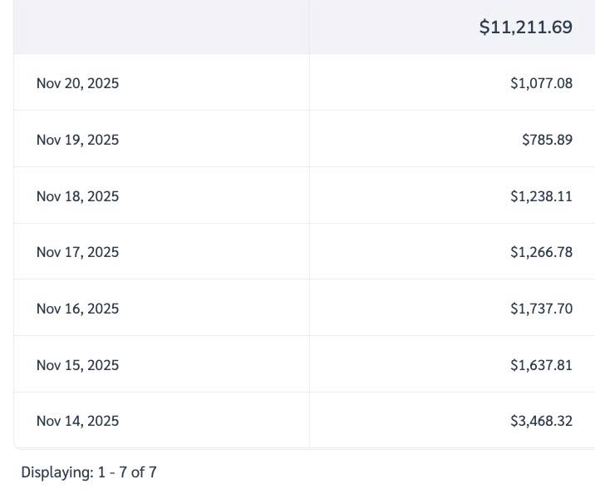Click the column divider in the header row

(309, 27)
